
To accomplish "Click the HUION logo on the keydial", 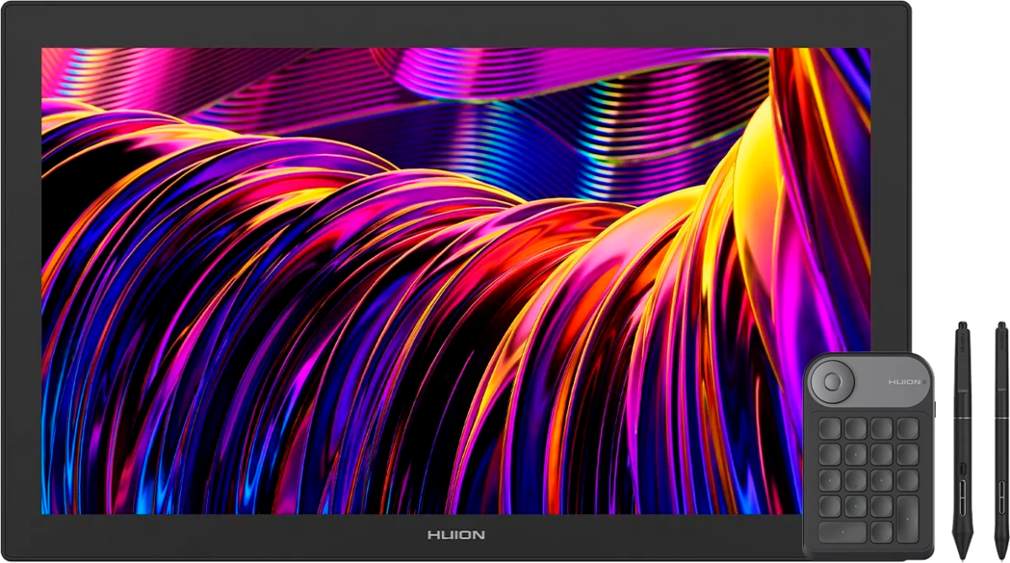I will tap(906, 382).
